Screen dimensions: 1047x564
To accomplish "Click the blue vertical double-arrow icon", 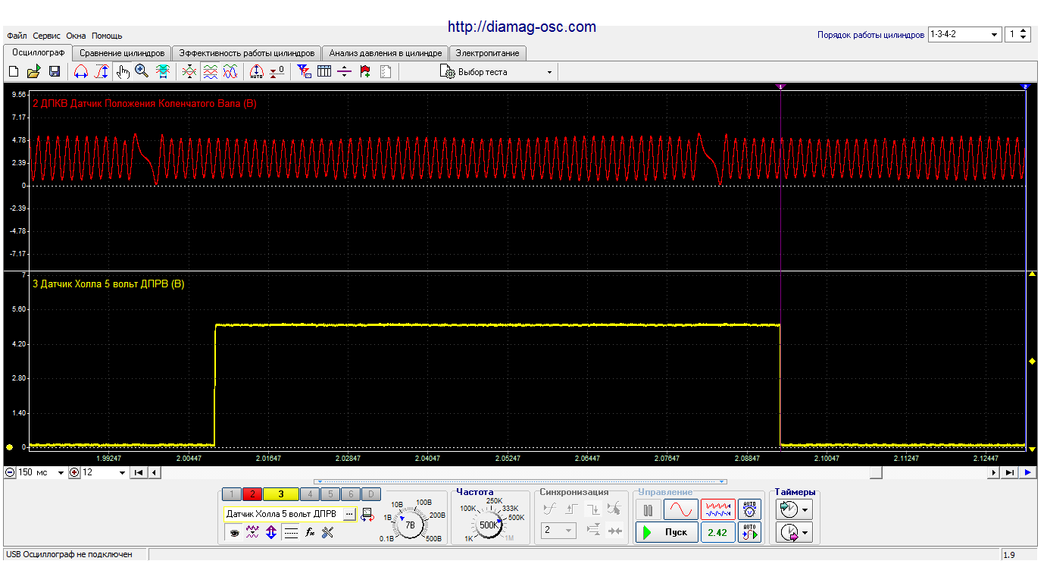I will pos(271,533).
